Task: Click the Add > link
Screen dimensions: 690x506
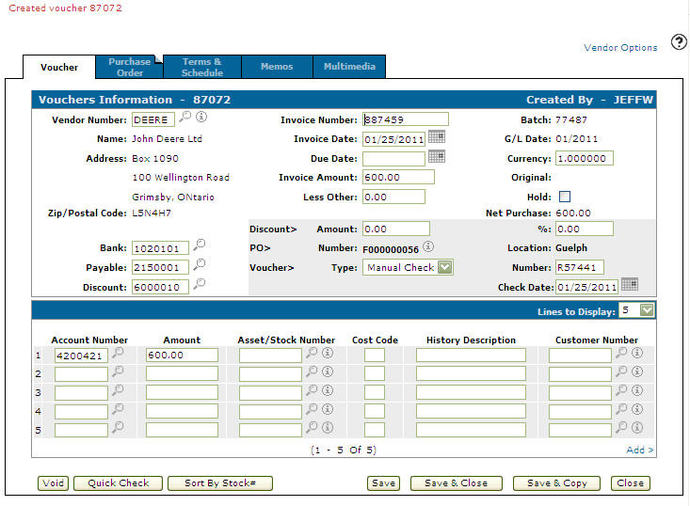Action: coord(640,450)
